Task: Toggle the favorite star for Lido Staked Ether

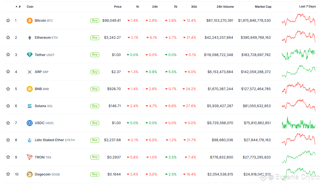Action: tap(8, 140)
